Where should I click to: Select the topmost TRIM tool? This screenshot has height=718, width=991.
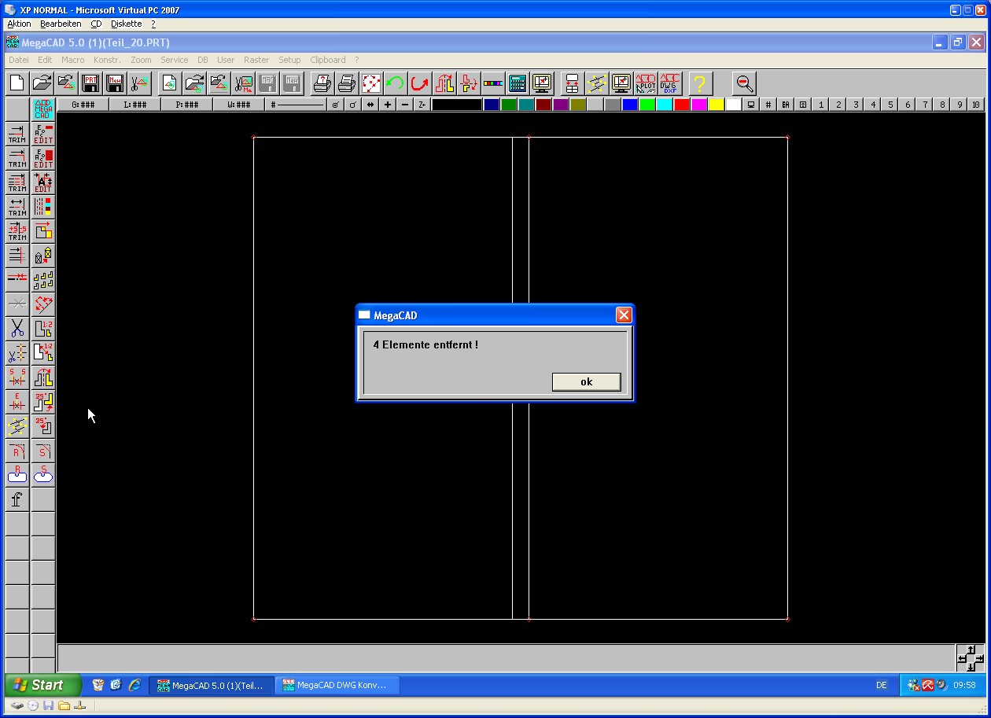pyautogui.click(x=17, y=134)
